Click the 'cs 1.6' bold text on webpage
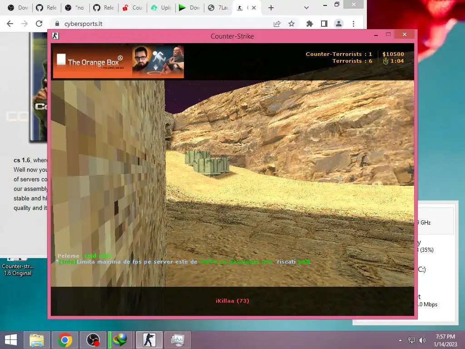This screenshot has height=349, width=465. point(22,160)
